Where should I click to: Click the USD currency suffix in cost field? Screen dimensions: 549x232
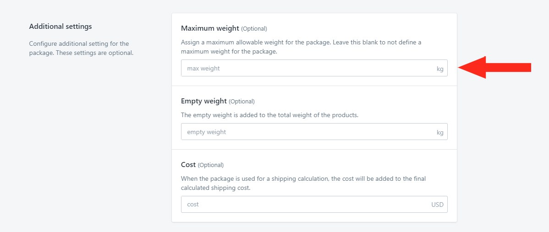tap(437, 205)
